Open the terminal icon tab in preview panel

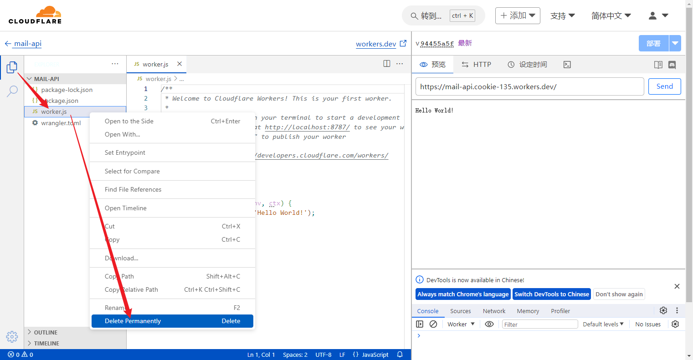(567, 65)
